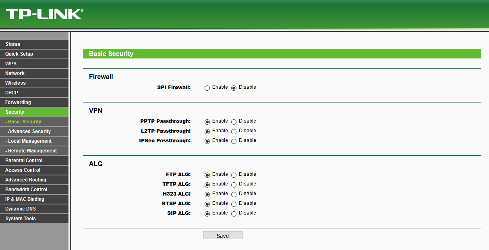The height and width of the screenshot is (250, 489).
Task: Click the ALG section heading
Action: [96, 164]
